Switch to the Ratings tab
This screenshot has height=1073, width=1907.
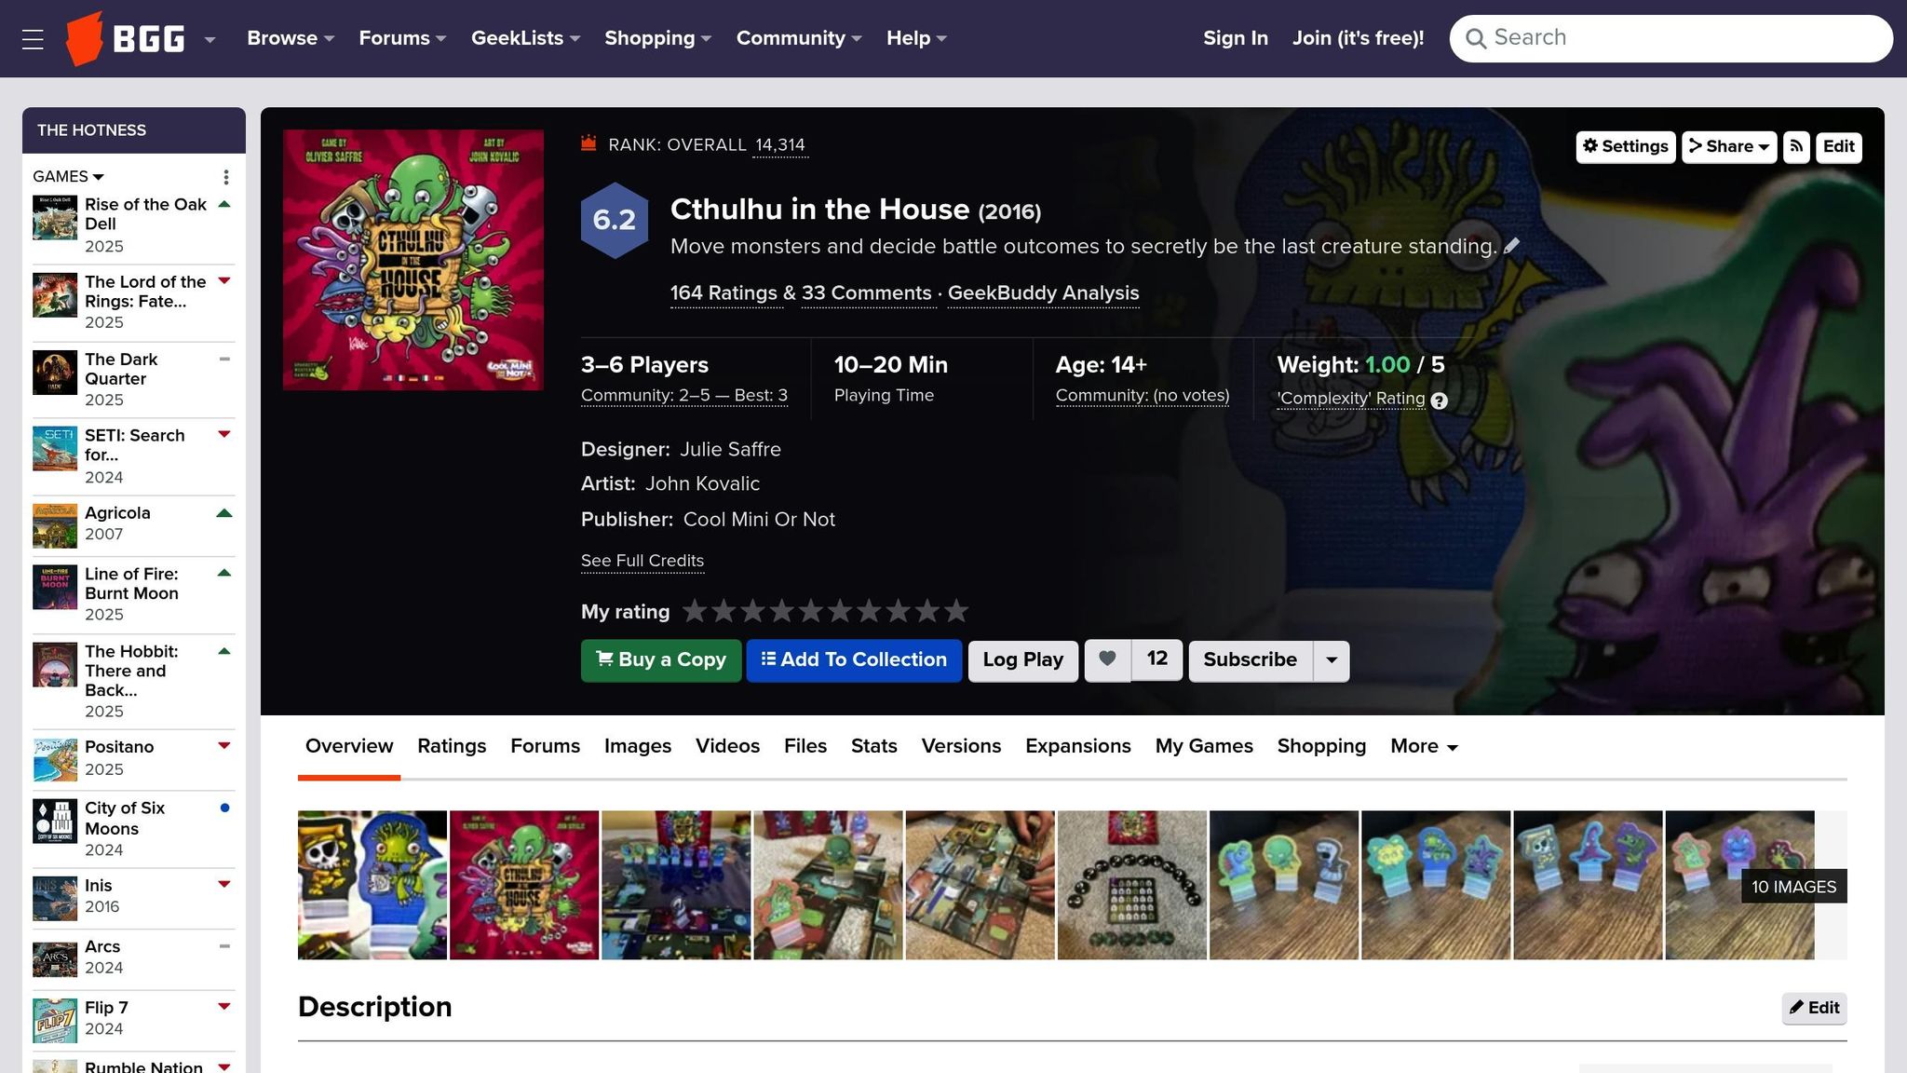click(x=452, y=746)
